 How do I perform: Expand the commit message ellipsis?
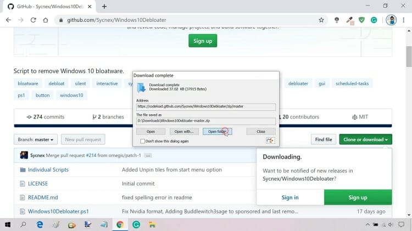click(x=148, y=156)
